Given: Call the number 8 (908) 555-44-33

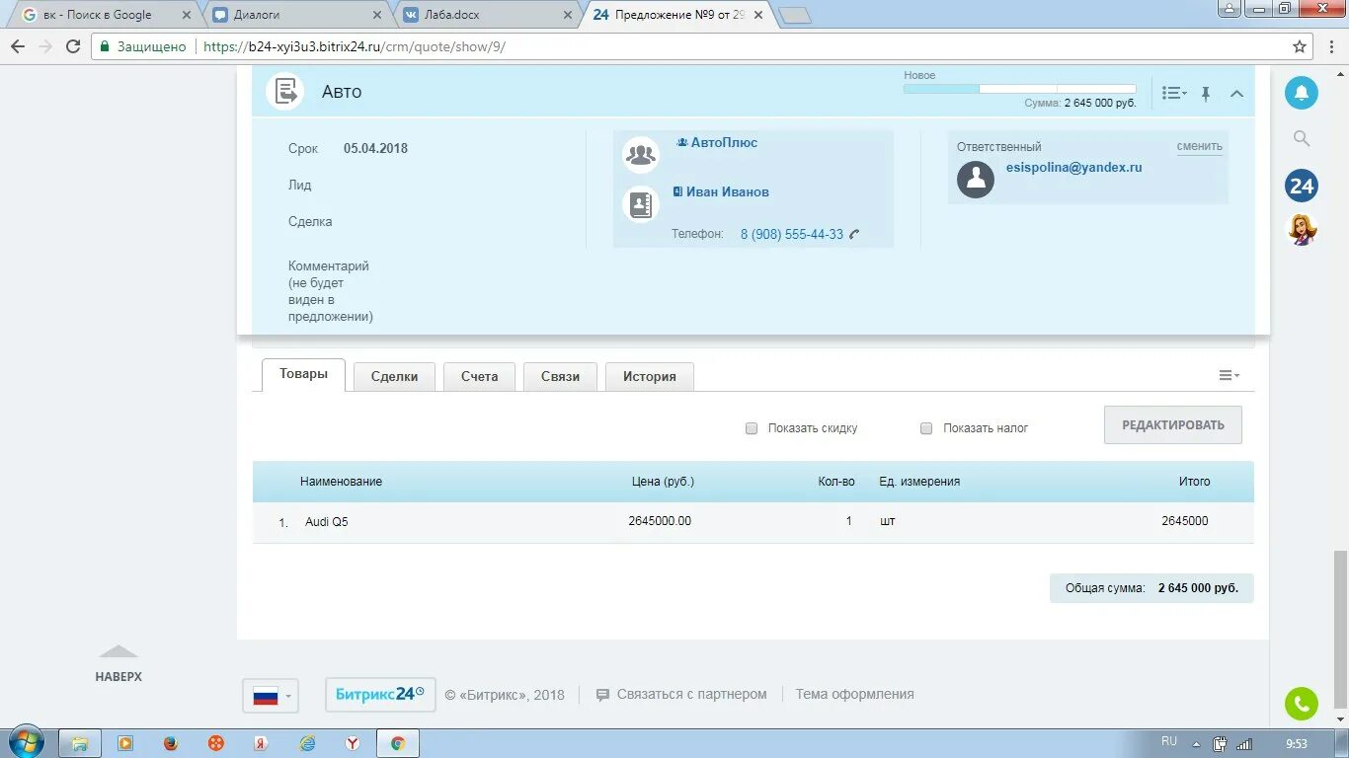Looking at the screenshot, I should pos(792,234).
